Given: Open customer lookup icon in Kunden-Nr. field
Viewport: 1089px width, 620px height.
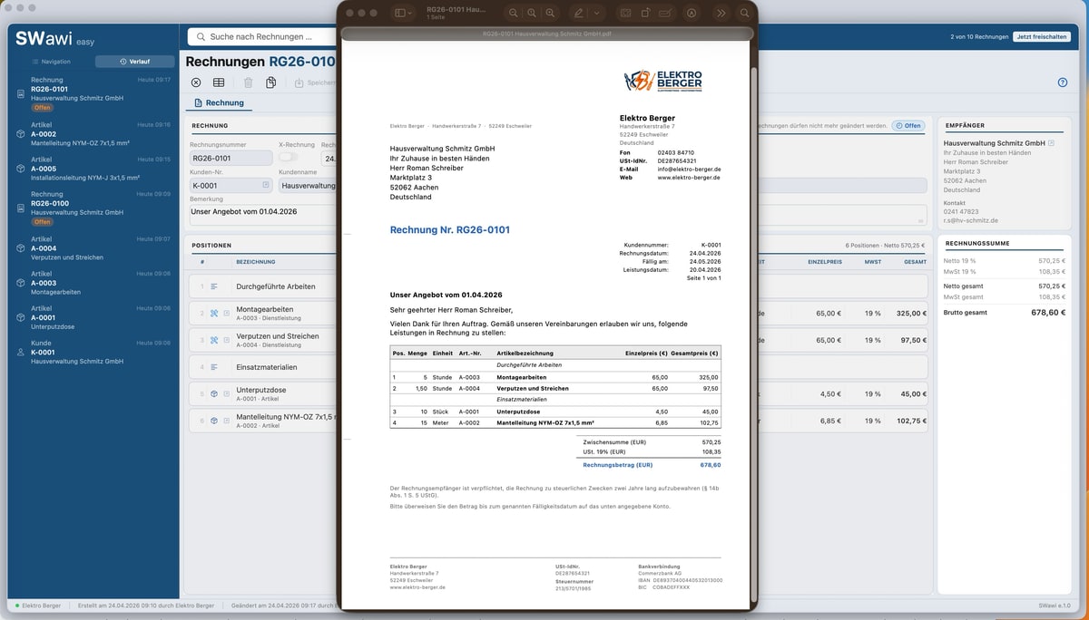Looking at the screenshot, I should pos(266,185).
